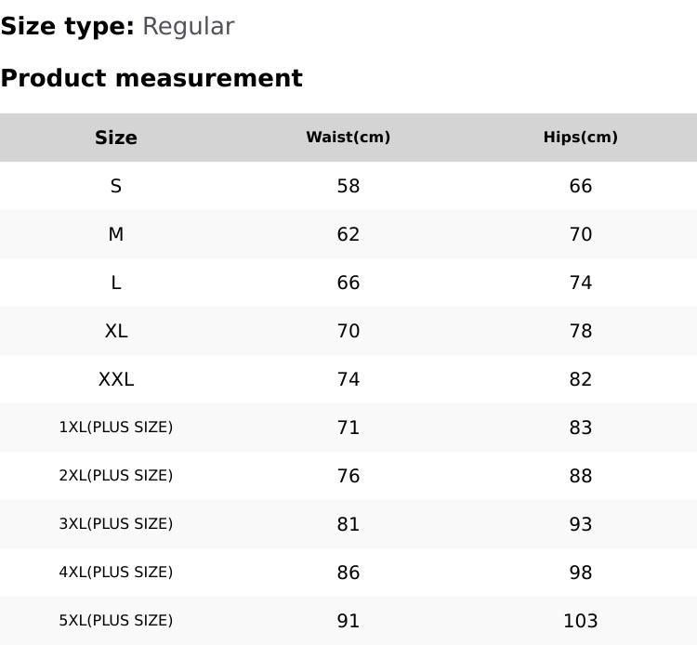697x645 pixels.
Task: Click the waist value 58 for size S
Action: 348,186
